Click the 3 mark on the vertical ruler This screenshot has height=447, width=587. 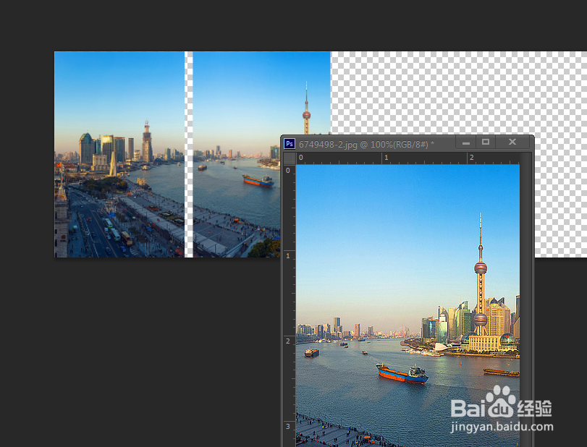[287, 426]
